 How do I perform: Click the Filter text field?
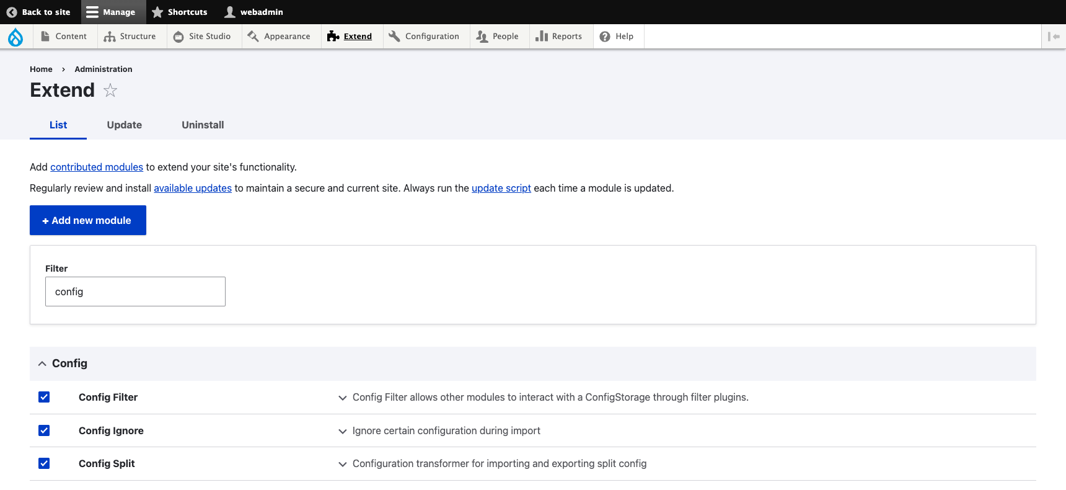point(135,292)
